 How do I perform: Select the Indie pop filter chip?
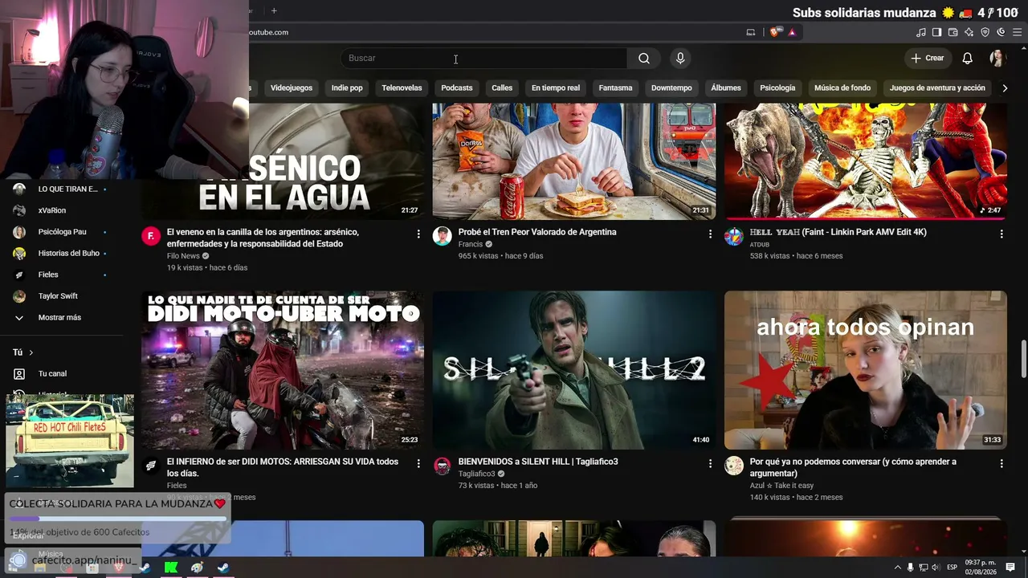(x=347, y=88)
